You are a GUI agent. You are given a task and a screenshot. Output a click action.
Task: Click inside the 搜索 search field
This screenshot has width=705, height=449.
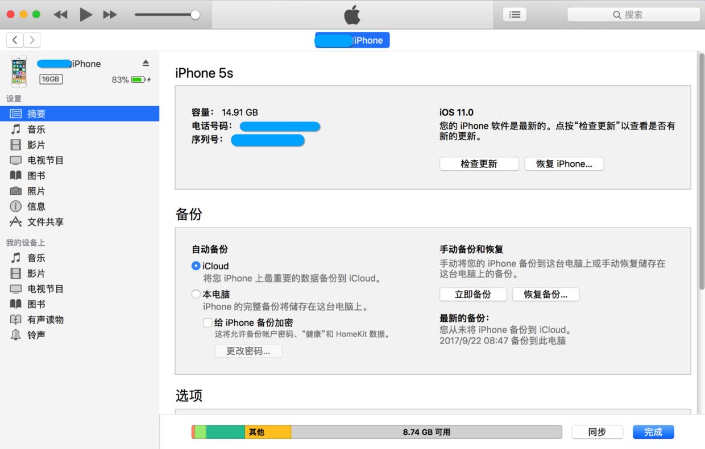(633, 14)
